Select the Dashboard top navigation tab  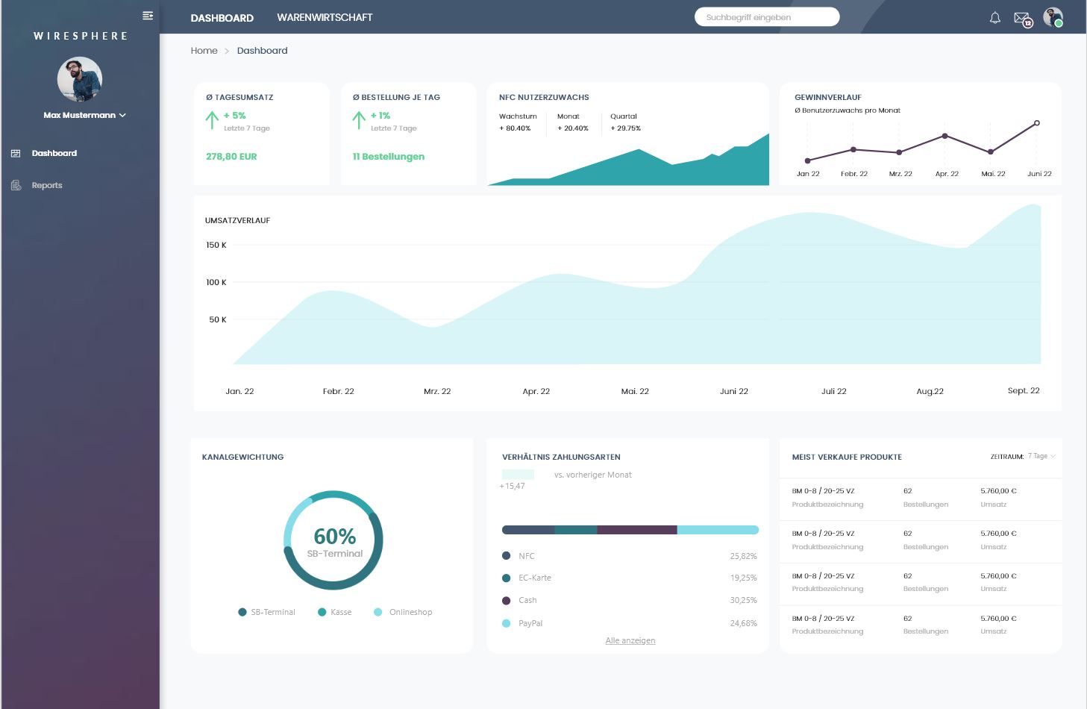222,18
